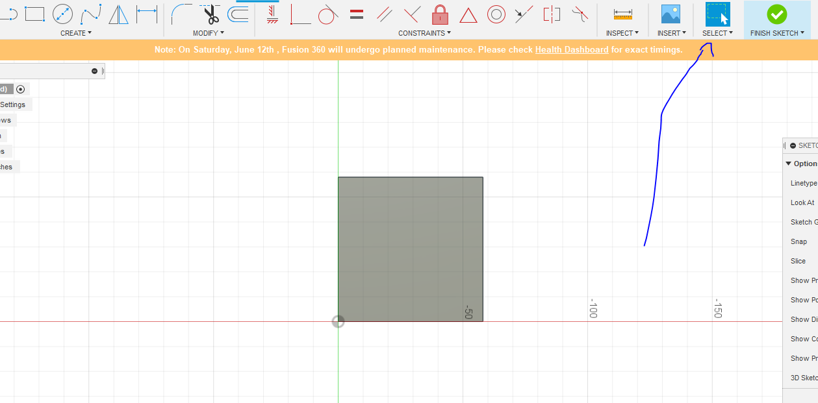Screen dimensions: 818x403
Task: Select the Circle sketch tool
Action: (x=62, y=14)
